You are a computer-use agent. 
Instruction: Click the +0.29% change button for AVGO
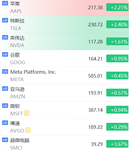117,127
